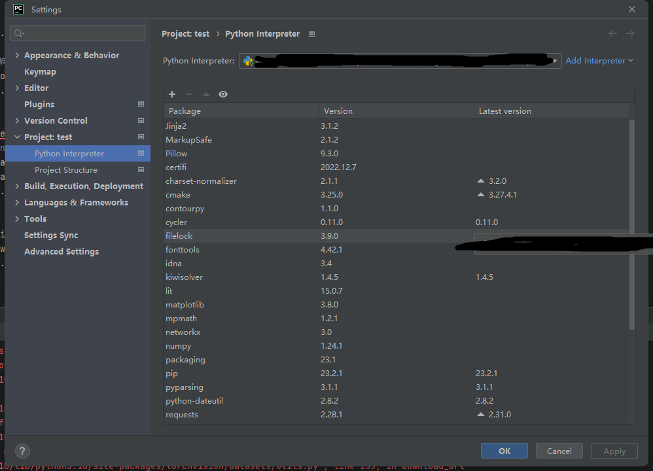Click the install package plus icon

coord(172,94)
